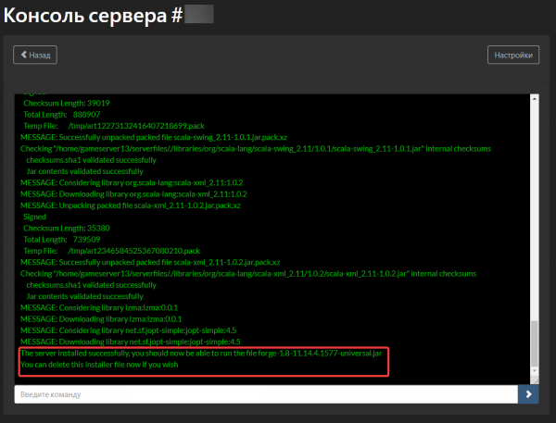
Task: Select 'Unpacking packed file scala-xml' line
Action: click(130, 205)
